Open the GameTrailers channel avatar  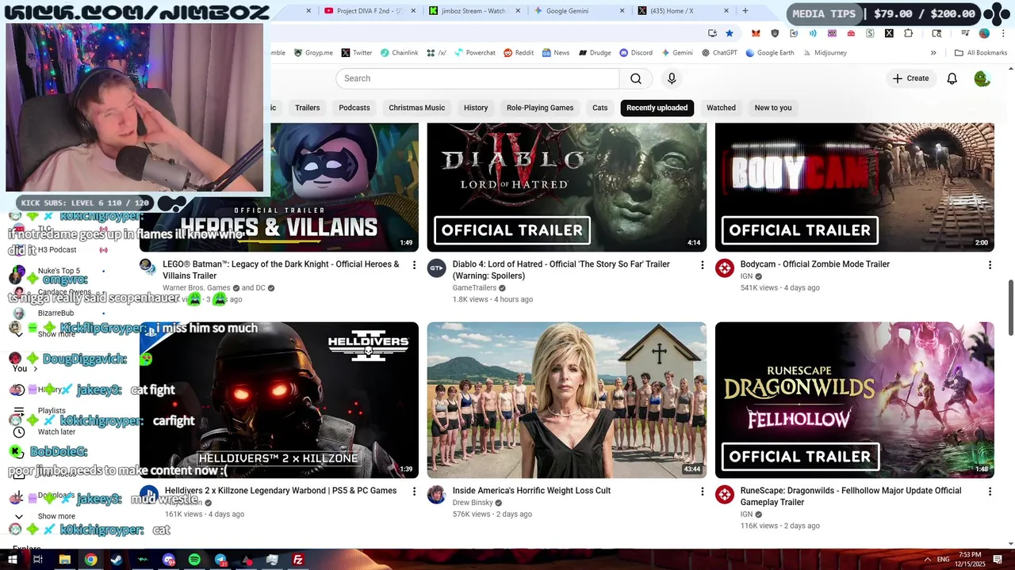436,268
